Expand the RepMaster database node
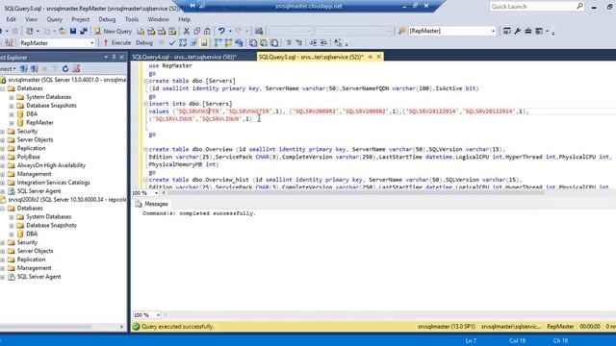 tap(12, 123)
